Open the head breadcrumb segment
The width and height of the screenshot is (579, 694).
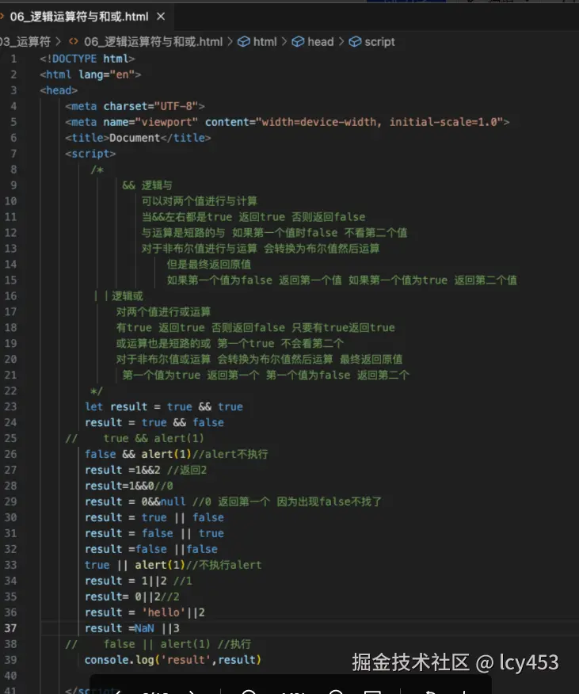coord(320,42)
